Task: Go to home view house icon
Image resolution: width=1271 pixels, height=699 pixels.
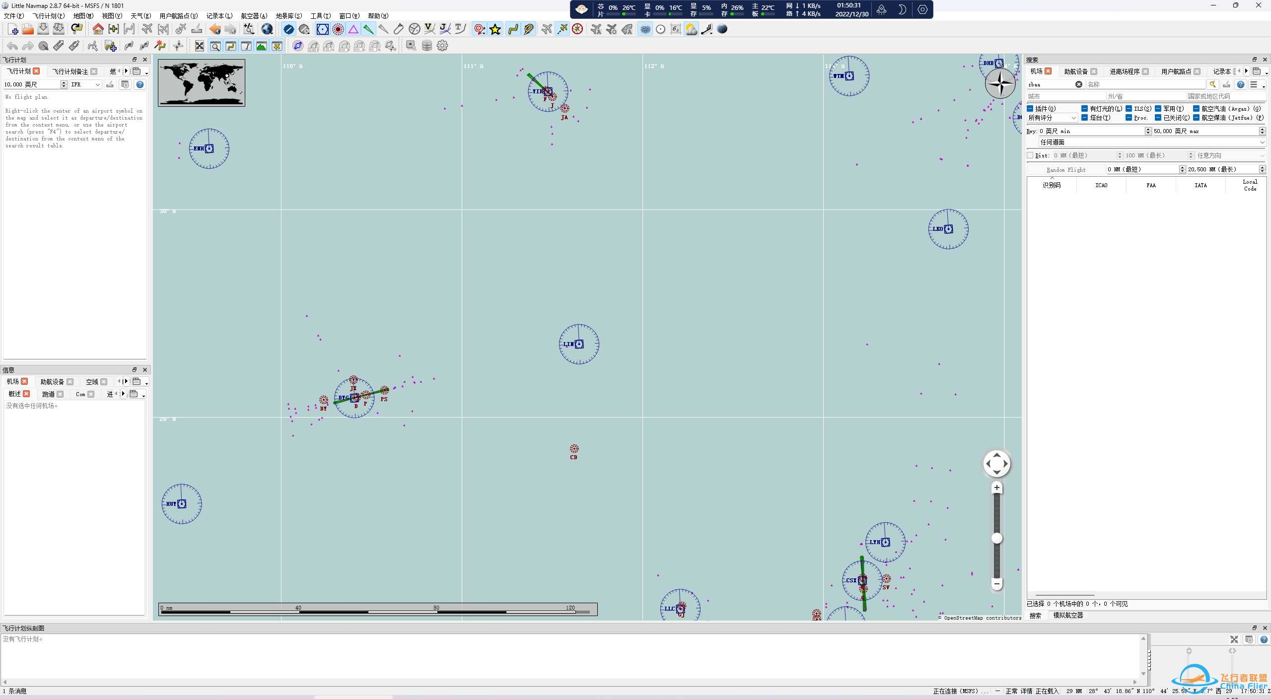Action: [98, 29]
